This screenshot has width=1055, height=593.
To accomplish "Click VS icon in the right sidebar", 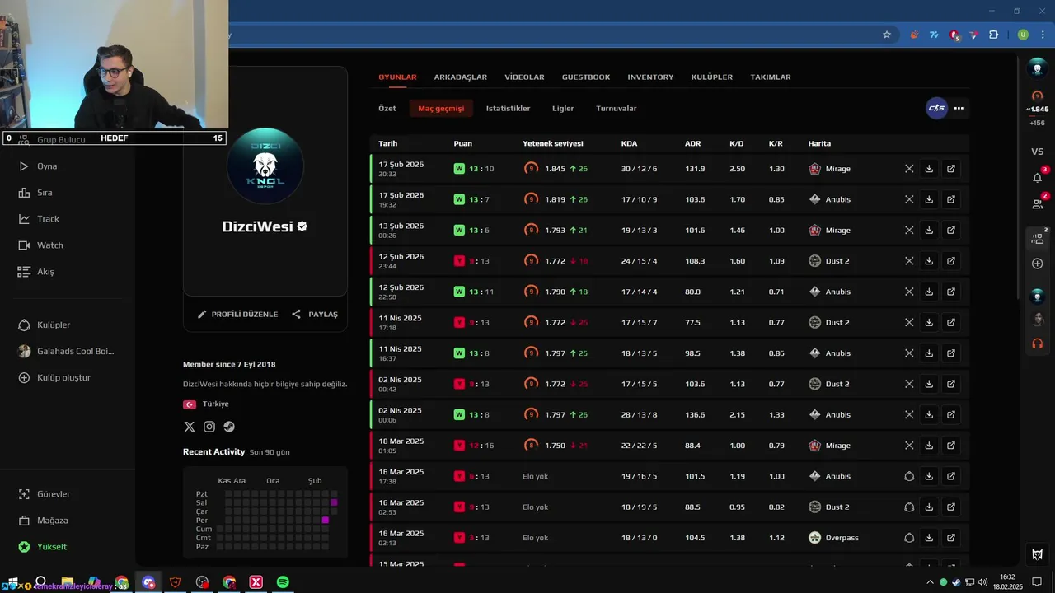I will coord(1038,152).
